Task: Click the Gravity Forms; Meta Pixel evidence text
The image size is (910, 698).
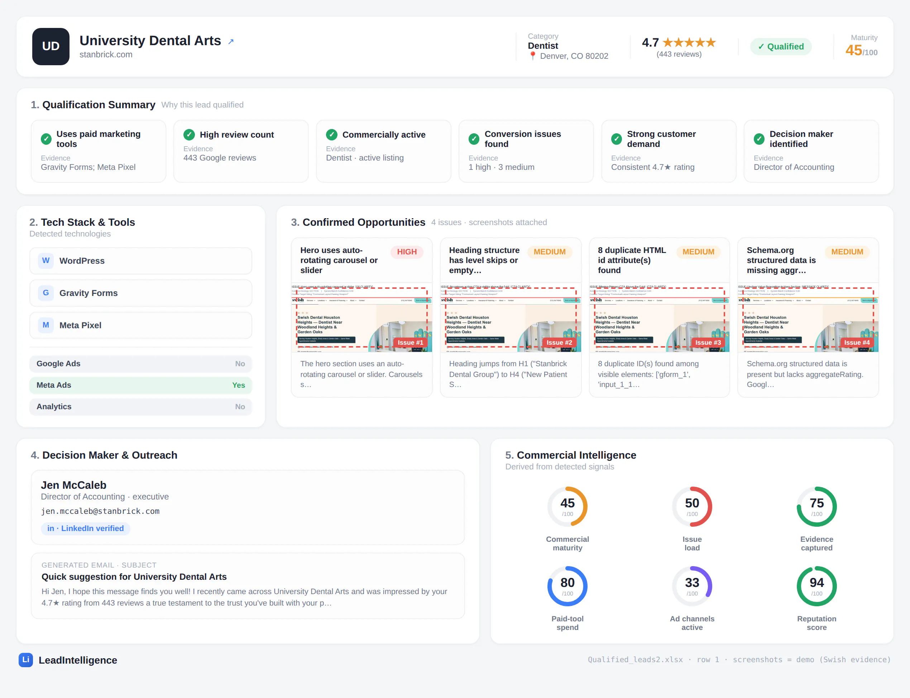Action: click(88, 167)
